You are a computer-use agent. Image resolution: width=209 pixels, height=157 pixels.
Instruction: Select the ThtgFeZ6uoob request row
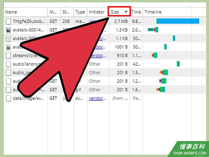105,21
